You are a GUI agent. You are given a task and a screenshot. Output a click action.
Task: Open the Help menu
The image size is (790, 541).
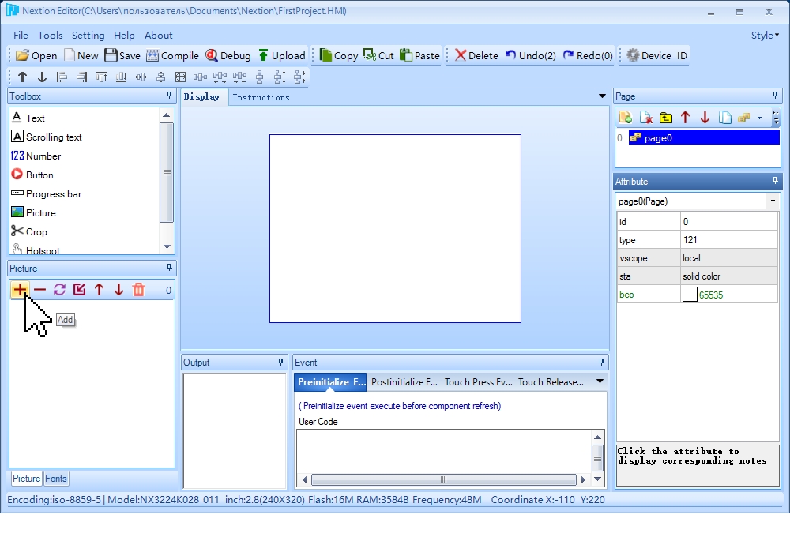tap(124, 36)
